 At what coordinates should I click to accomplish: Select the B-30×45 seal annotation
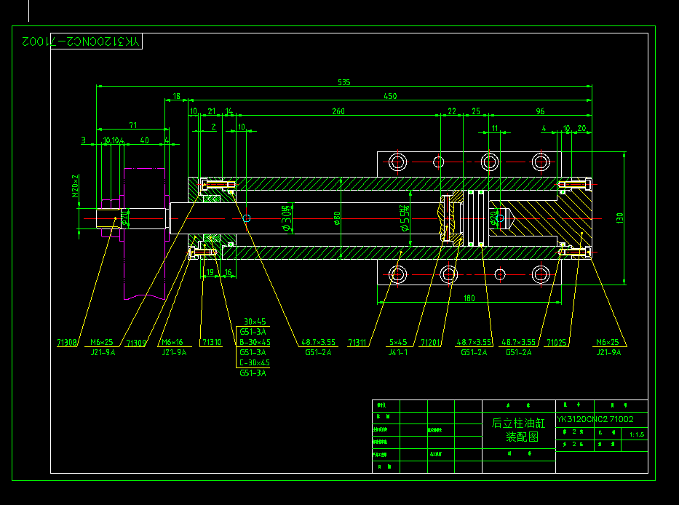pos(255,342)
